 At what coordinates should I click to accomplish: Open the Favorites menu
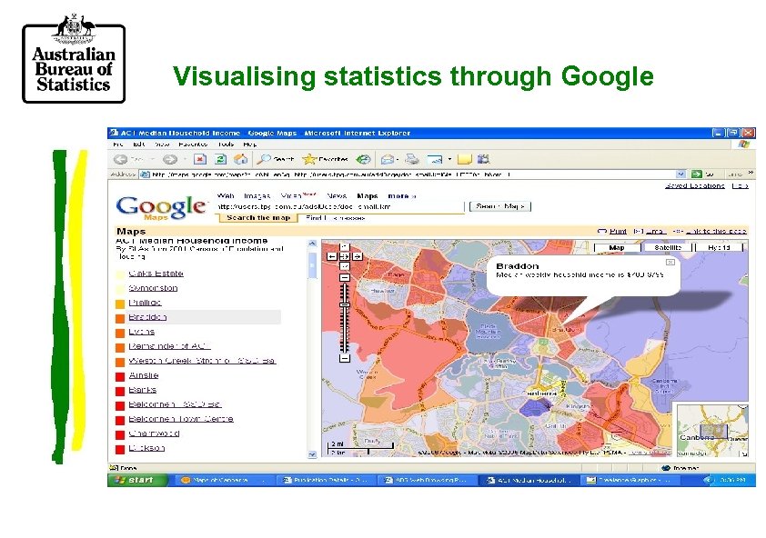tap(193, 144)
